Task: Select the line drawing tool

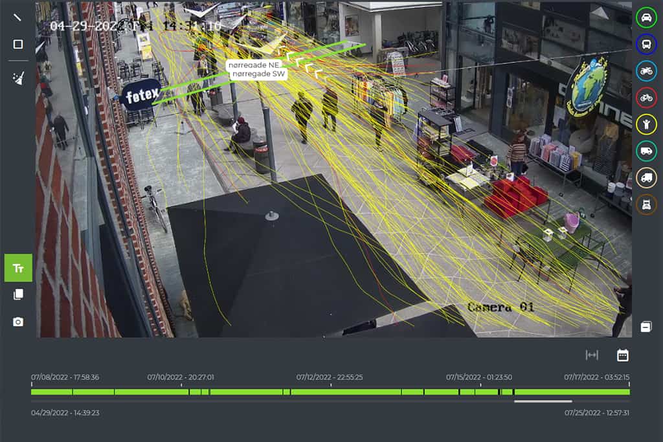Action: 17,17
